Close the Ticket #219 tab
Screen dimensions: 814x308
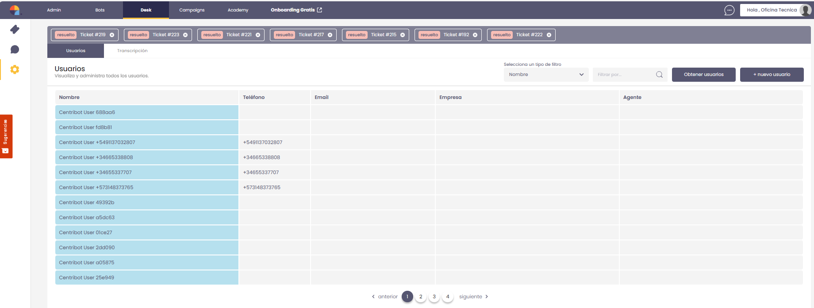pyautogui.click(x=112, y=35)
